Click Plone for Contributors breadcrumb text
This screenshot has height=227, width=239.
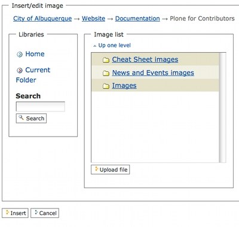(202, 19)
